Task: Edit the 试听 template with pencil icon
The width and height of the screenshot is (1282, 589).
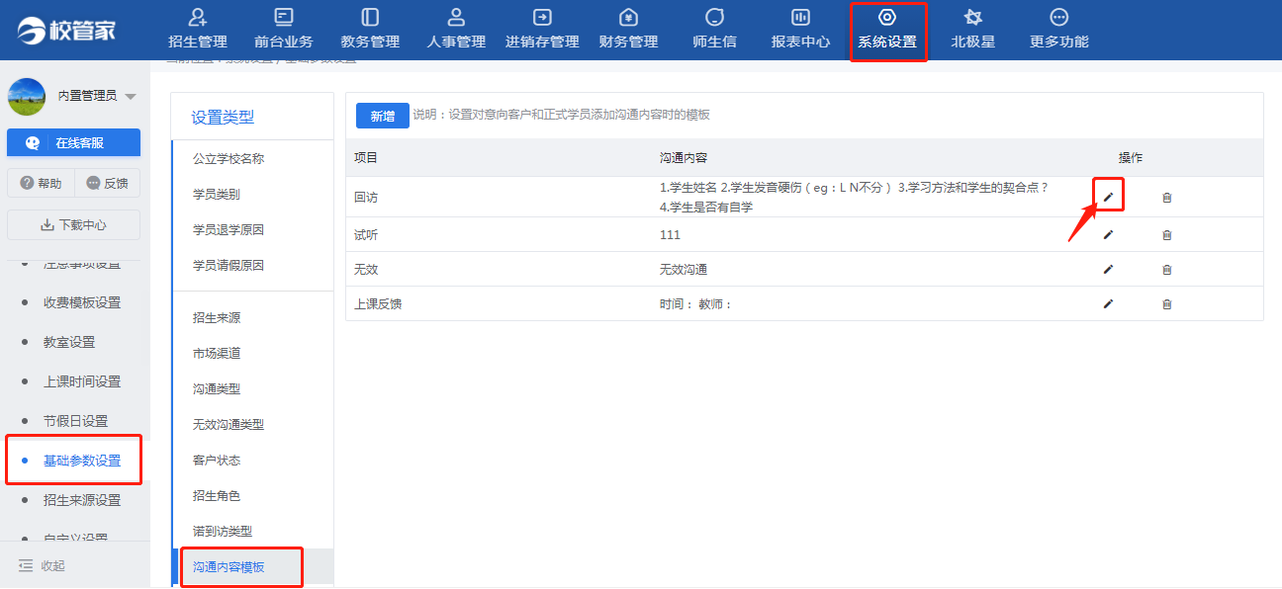Action: tap(1108, 234)
